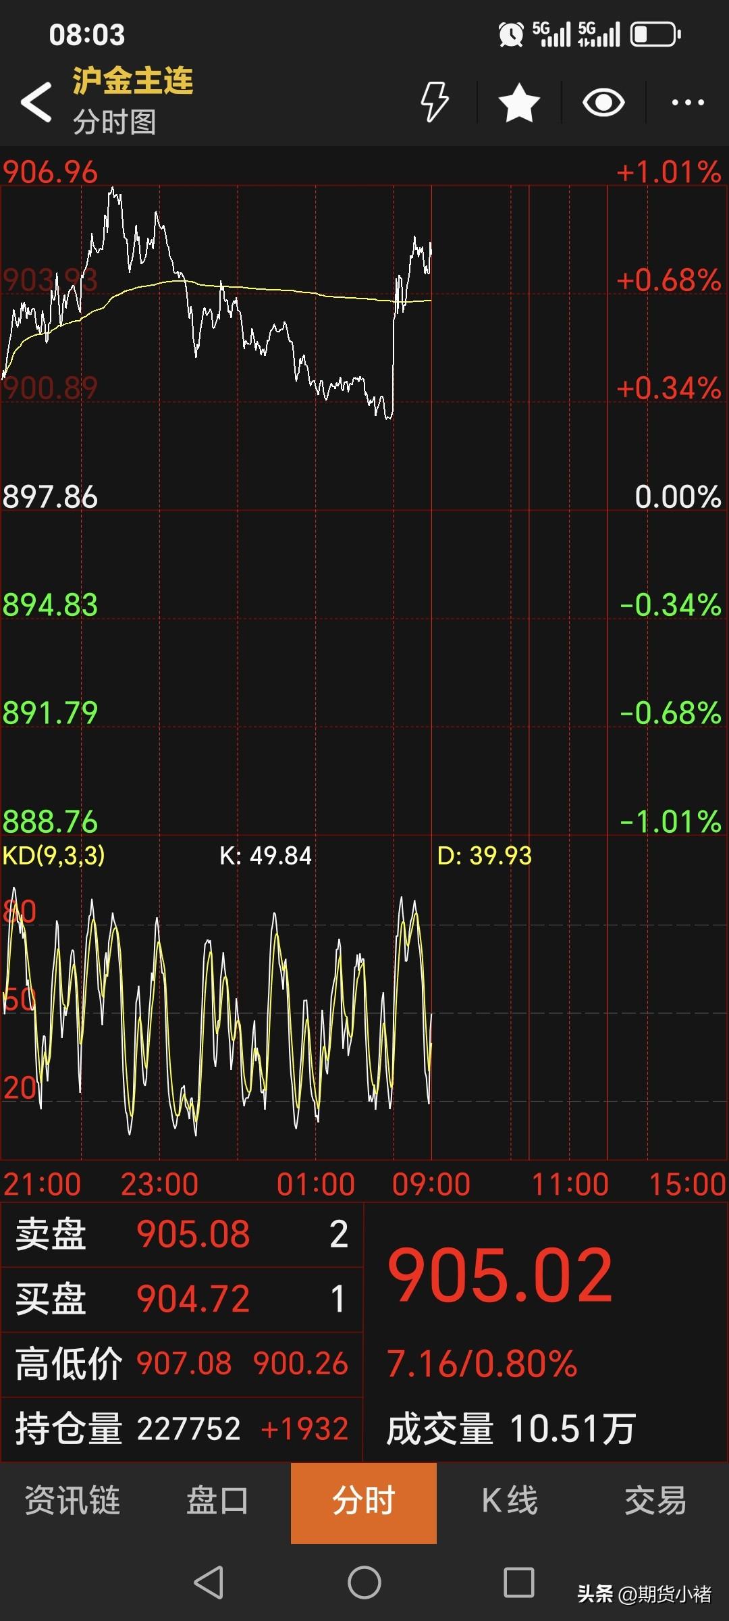The width and height of the screenshot is (729, 1621).
Task: Toggle the favorite star icon
Action: 519,103
